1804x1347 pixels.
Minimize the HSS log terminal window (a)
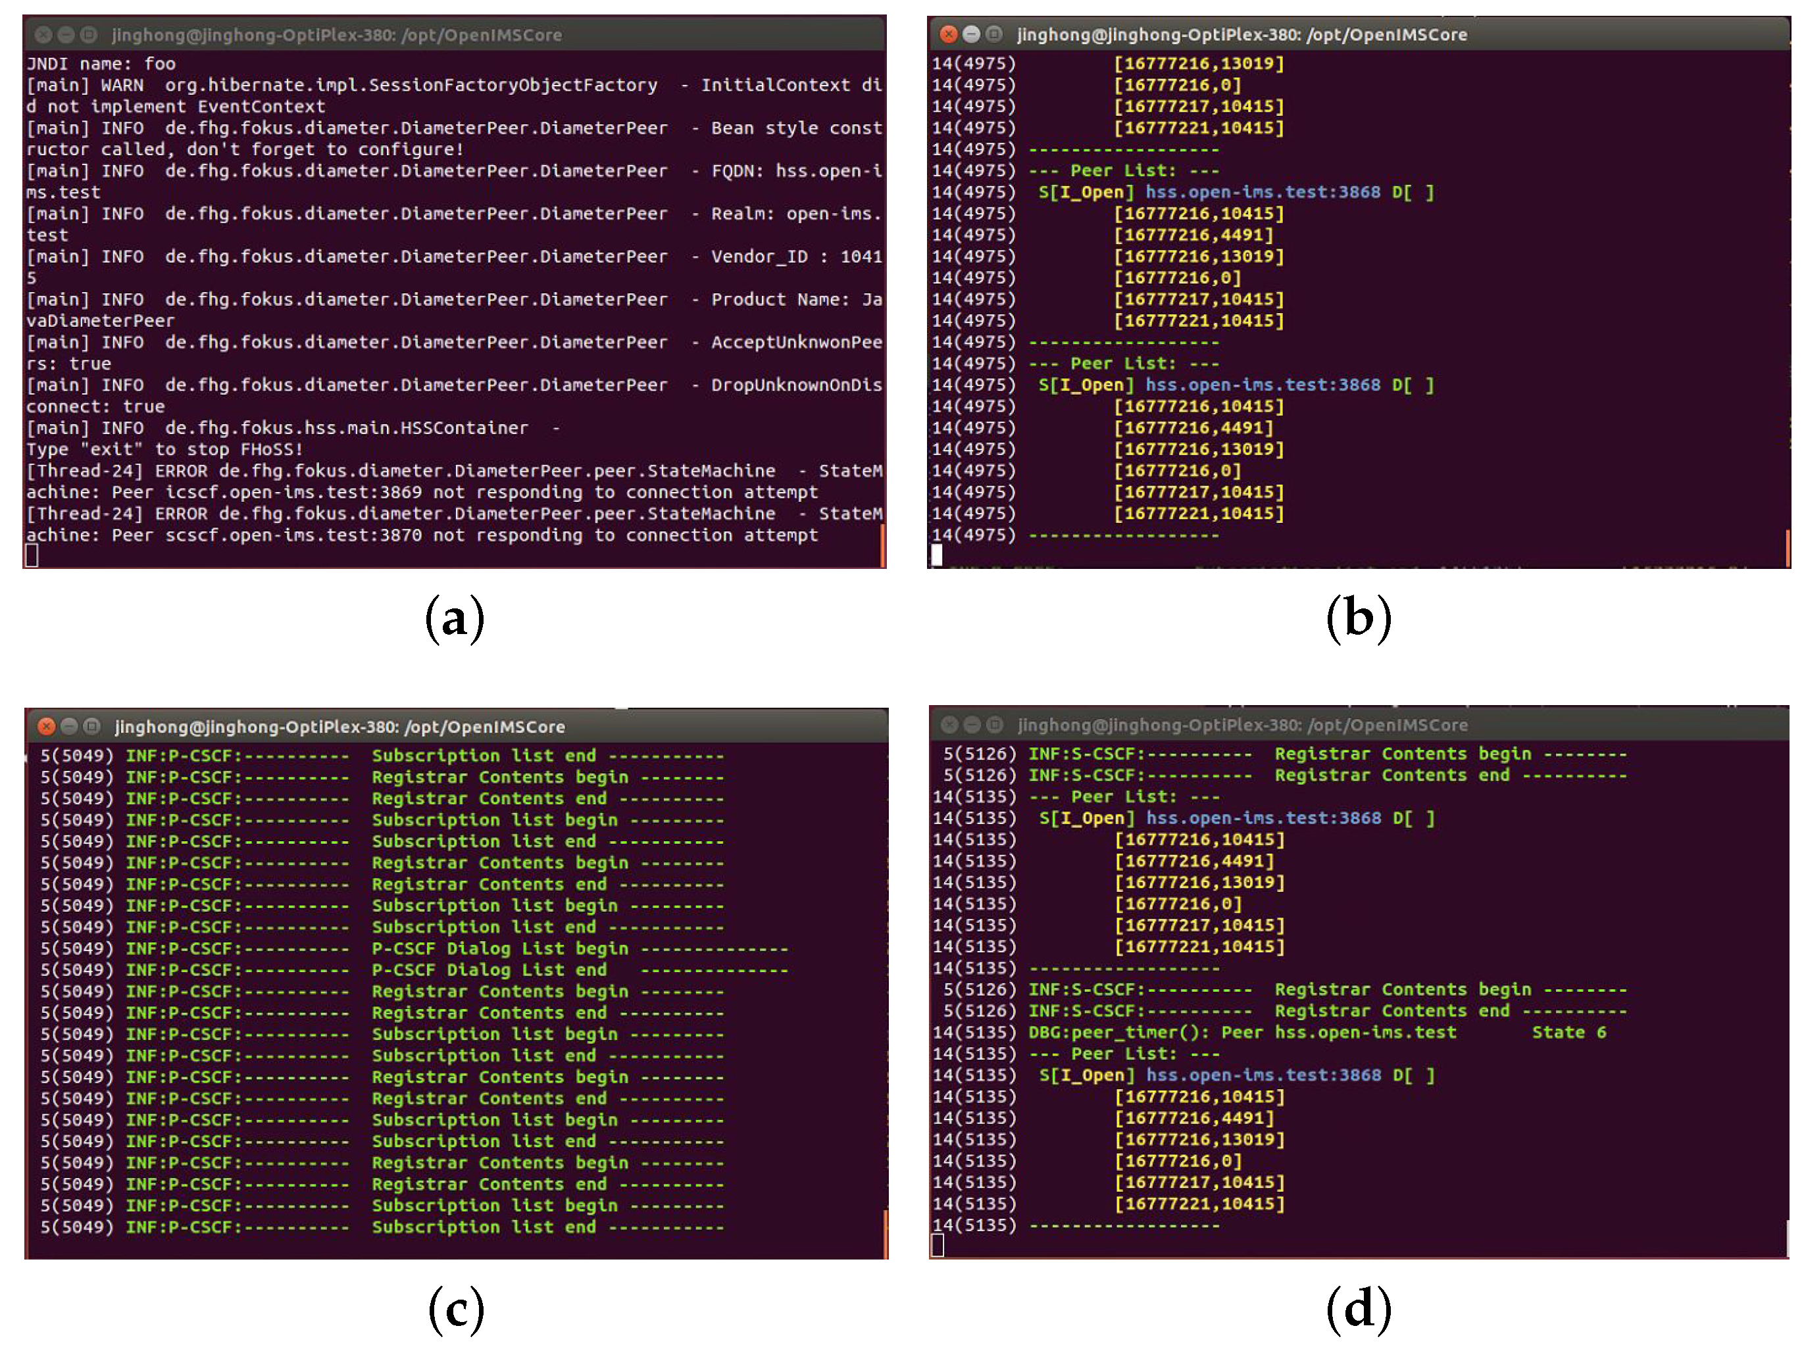67,35
